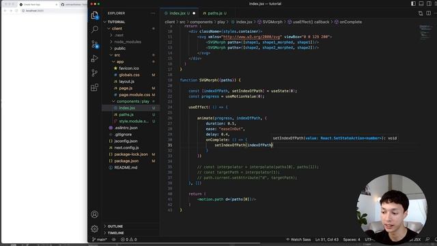Click Spaces: 4 indentation status item
Screen dimensions: 437x246
[352, 239]
